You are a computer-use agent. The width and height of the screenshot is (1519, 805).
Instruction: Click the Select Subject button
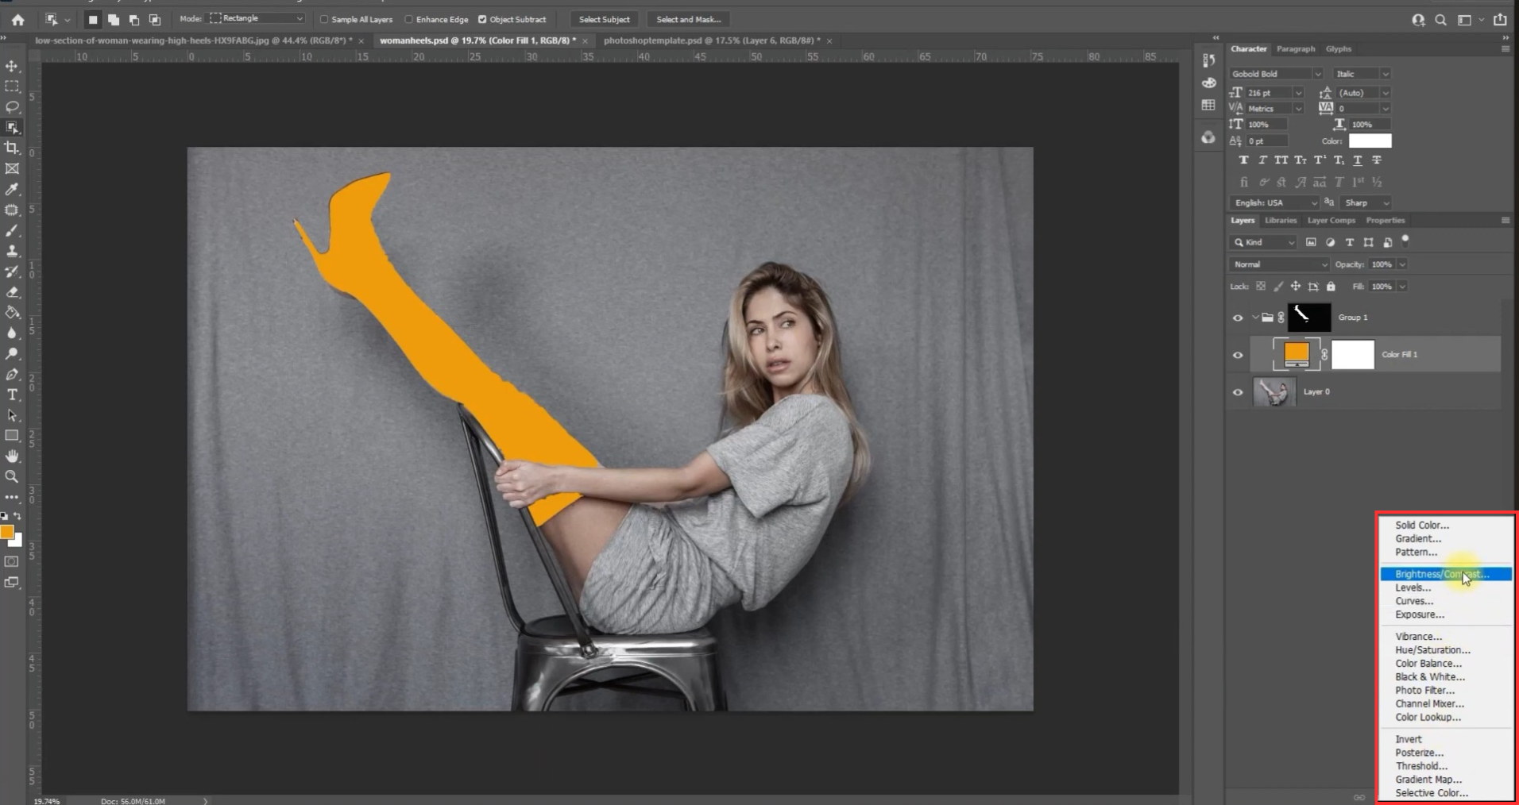(604, 19)
